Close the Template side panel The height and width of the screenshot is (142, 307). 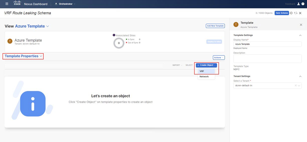[301, 25]
